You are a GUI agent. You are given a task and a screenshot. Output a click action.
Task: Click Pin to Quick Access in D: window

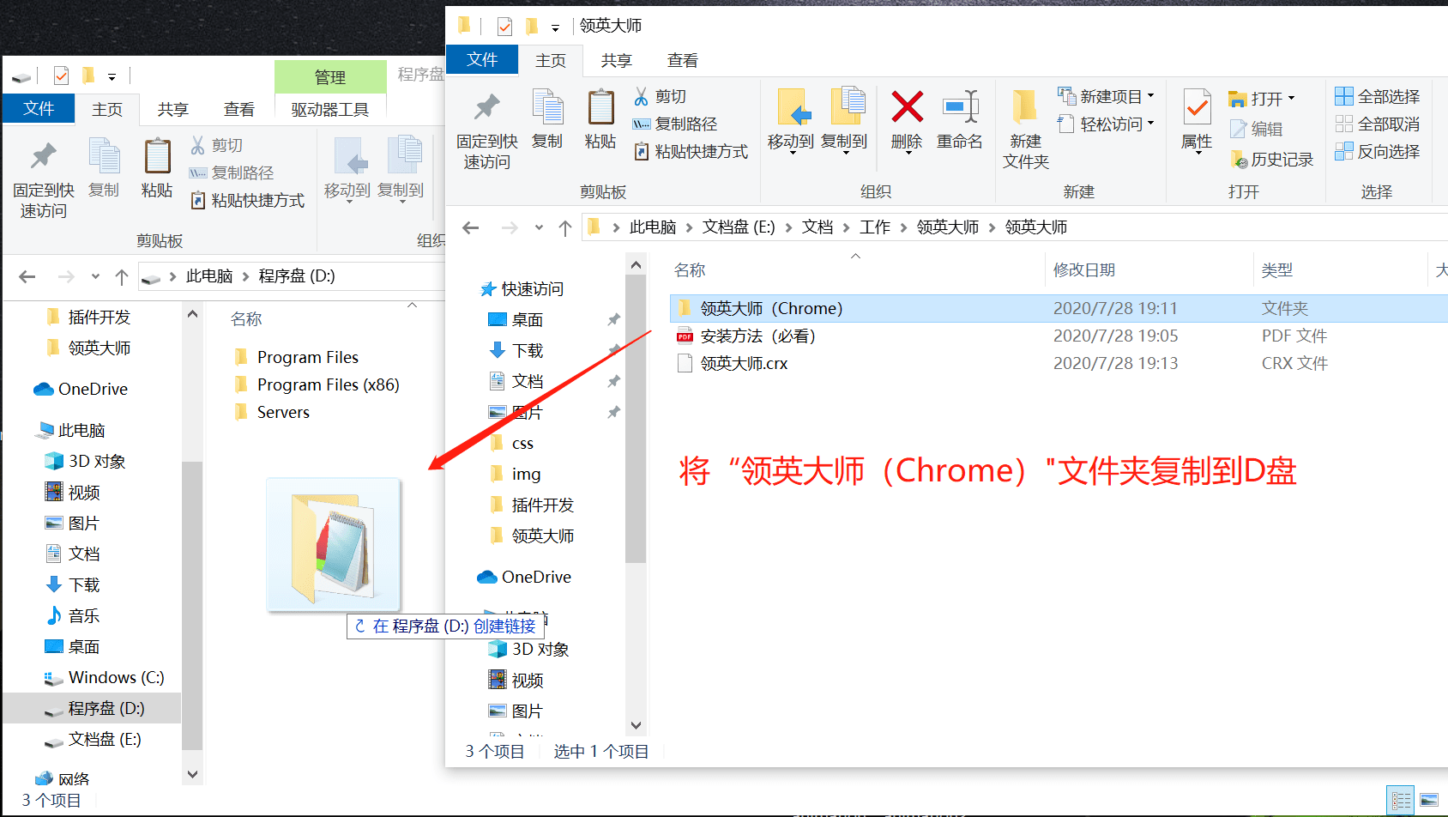coord(44,179)
